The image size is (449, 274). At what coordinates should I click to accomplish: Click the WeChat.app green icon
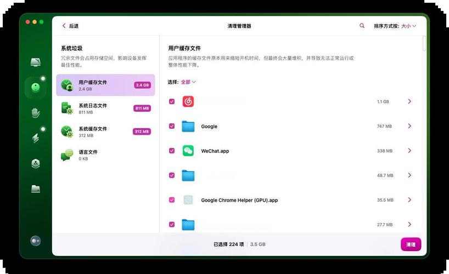188,151
